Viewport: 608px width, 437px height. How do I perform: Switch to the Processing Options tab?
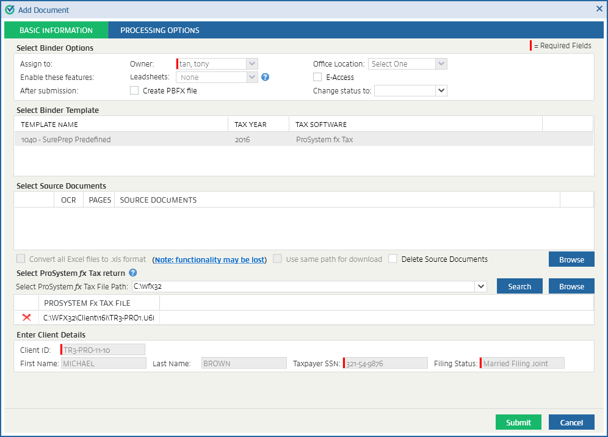[159, 31]
